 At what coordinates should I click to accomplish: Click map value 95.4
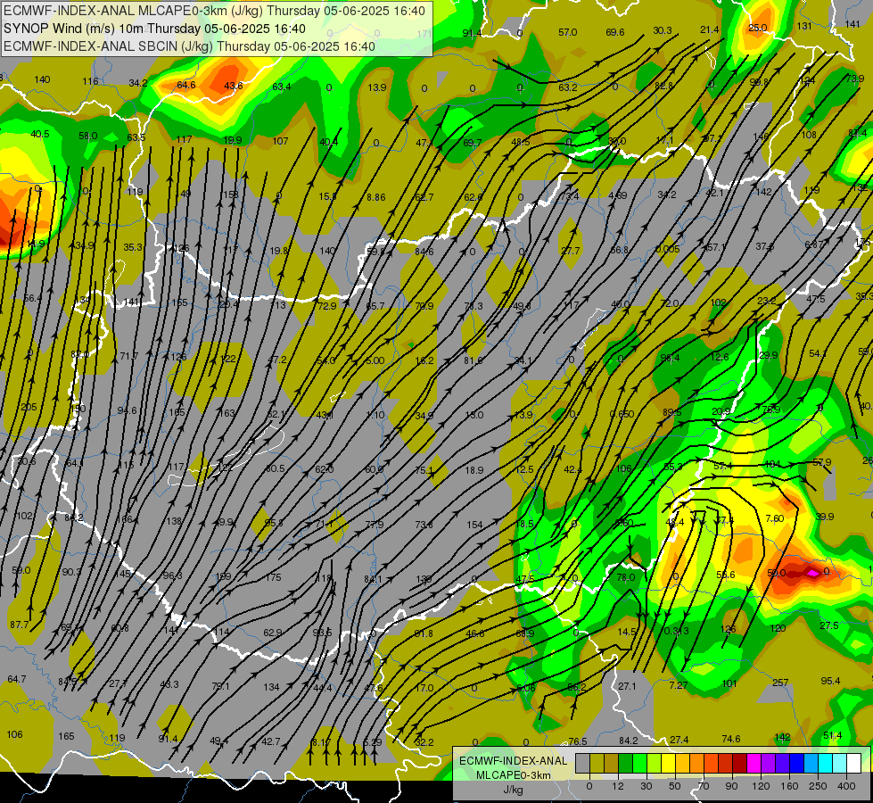point(830,681)
